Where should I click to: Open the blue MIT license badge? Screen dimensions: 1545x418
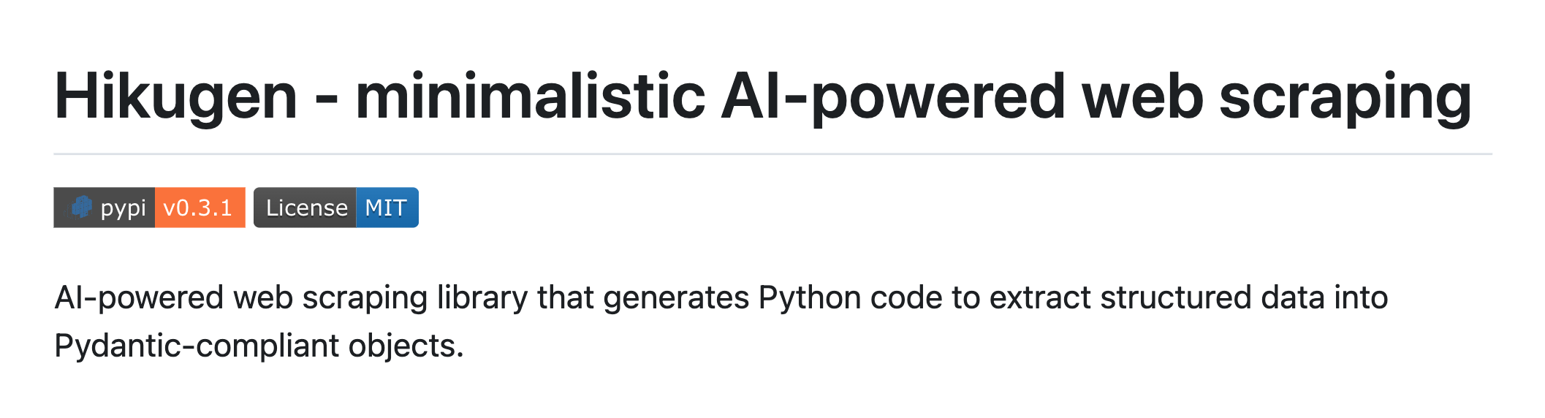click(x=387, y=208)
